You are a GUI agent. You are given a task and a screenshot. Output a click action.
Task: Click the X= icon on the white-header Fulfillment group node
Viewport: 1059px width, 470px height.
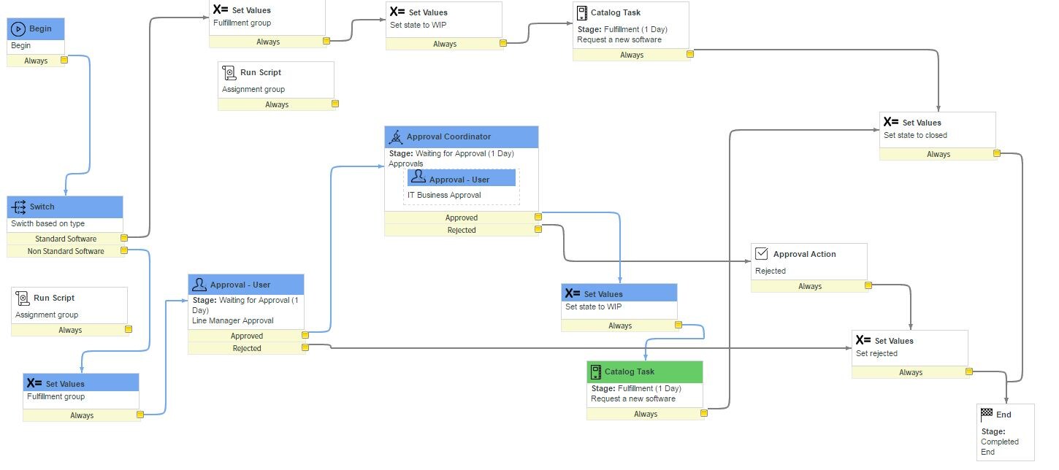tap(220, 10)
